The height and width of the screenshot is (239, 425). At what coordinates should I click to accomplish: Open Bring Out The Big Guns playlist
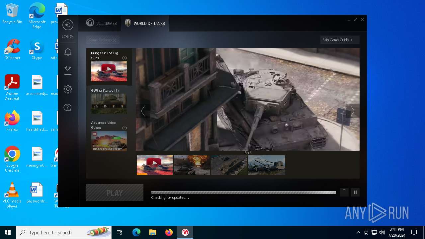pyautogui.click(x=109, y=67)
